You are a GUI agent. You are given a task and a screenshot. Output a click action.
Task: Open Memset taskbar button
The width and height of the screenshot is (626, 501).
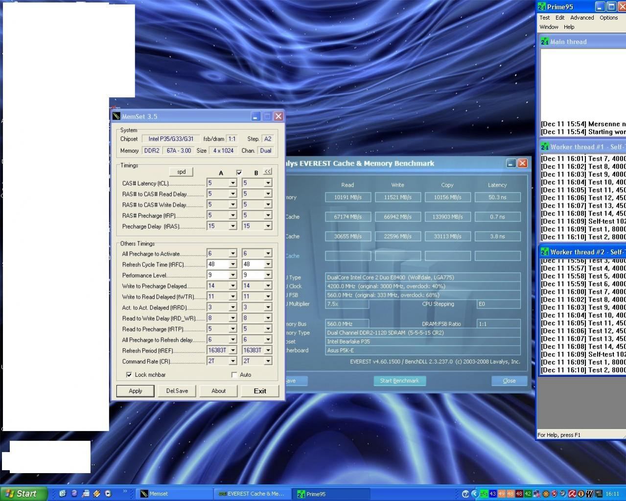[174, 494]
